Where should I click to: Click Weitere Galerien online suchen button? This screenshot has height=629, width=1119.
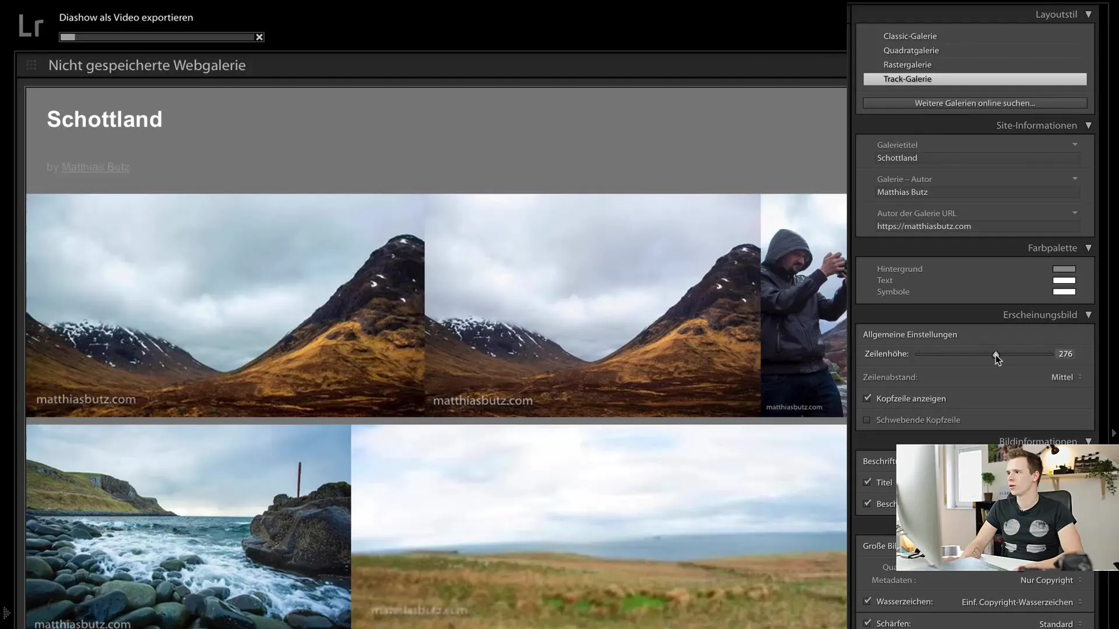click(974, 103)
